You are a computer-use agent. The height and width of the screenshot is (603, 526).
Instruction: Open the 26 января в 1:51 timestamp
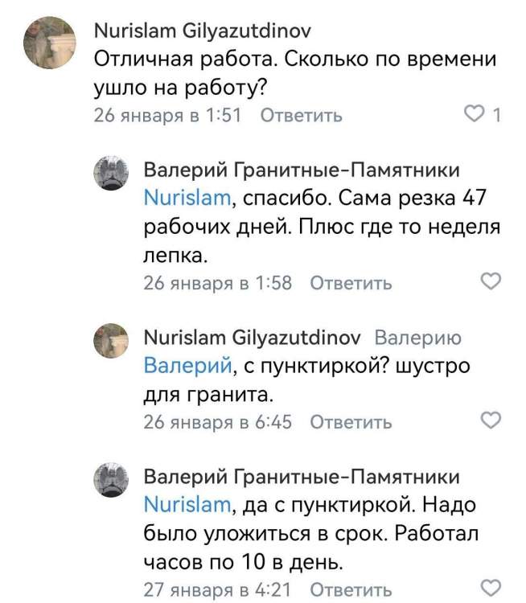(x=168, y=115)
